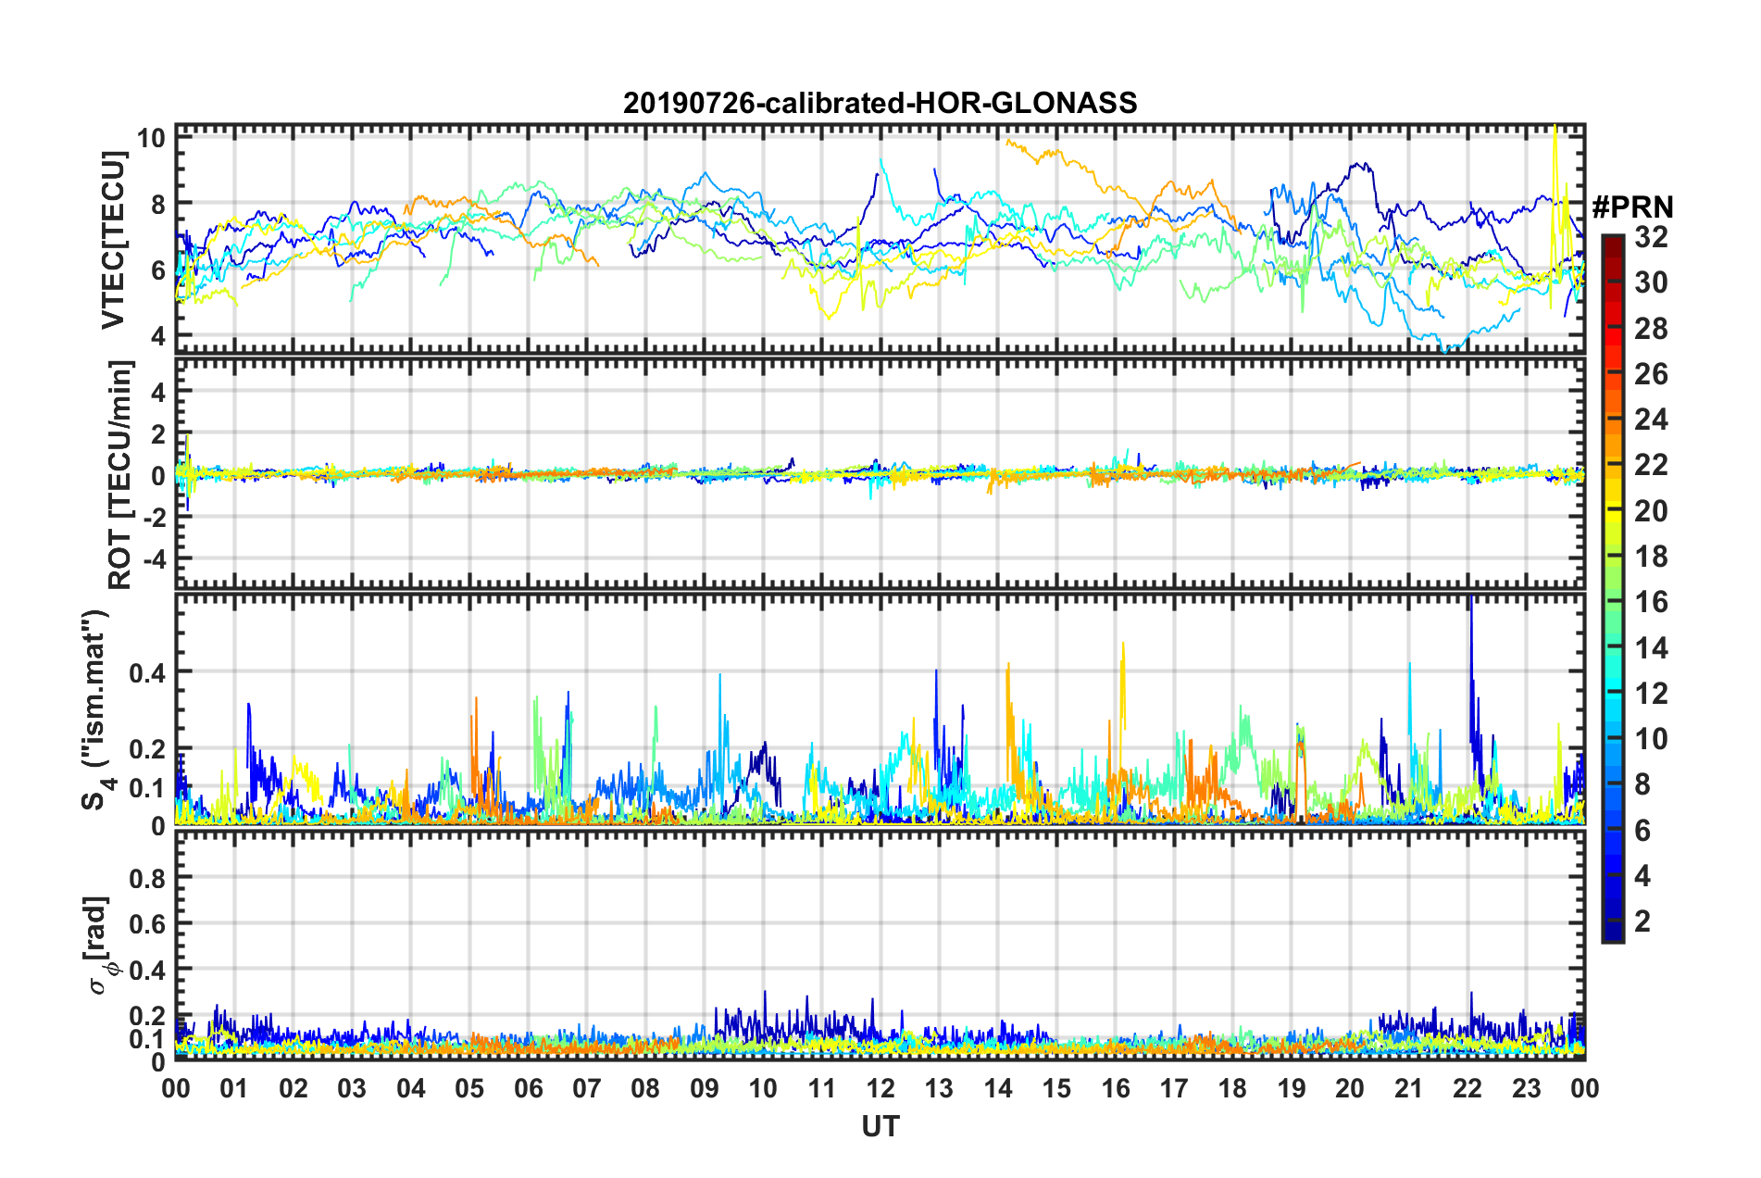Viewport: 1761px width, 1178px height.
Task: Click the "26" label on the PRN colorbar
Action: coord(1651,374)
